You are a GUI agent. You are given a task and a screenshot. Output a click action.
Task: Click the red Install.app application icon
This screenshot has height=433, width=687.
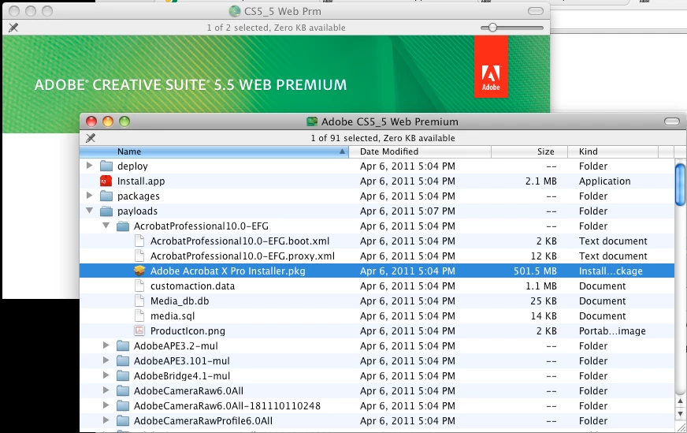(x=106, y=181)
